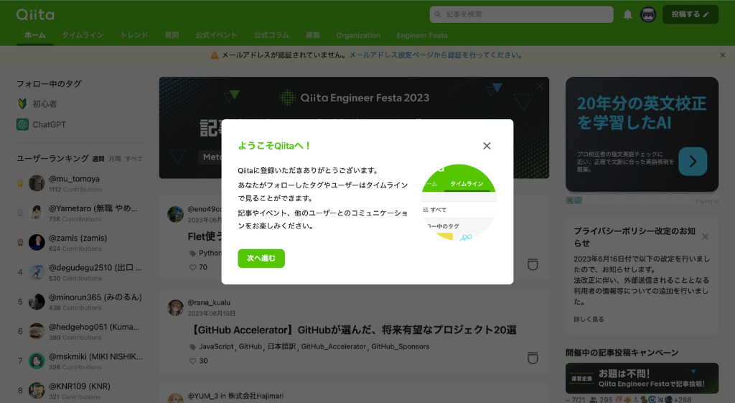The image size is (735, 403).
Task: Click the 投稿する button
Action: coord(690,14)
